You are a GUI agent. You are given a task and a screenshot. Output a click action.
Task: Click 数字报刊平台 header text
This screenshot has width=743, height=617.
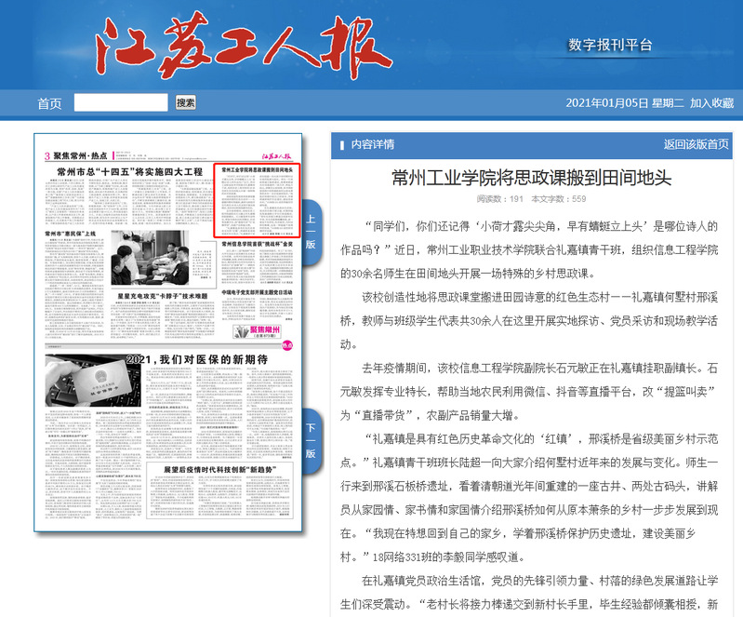coord(610,45)
